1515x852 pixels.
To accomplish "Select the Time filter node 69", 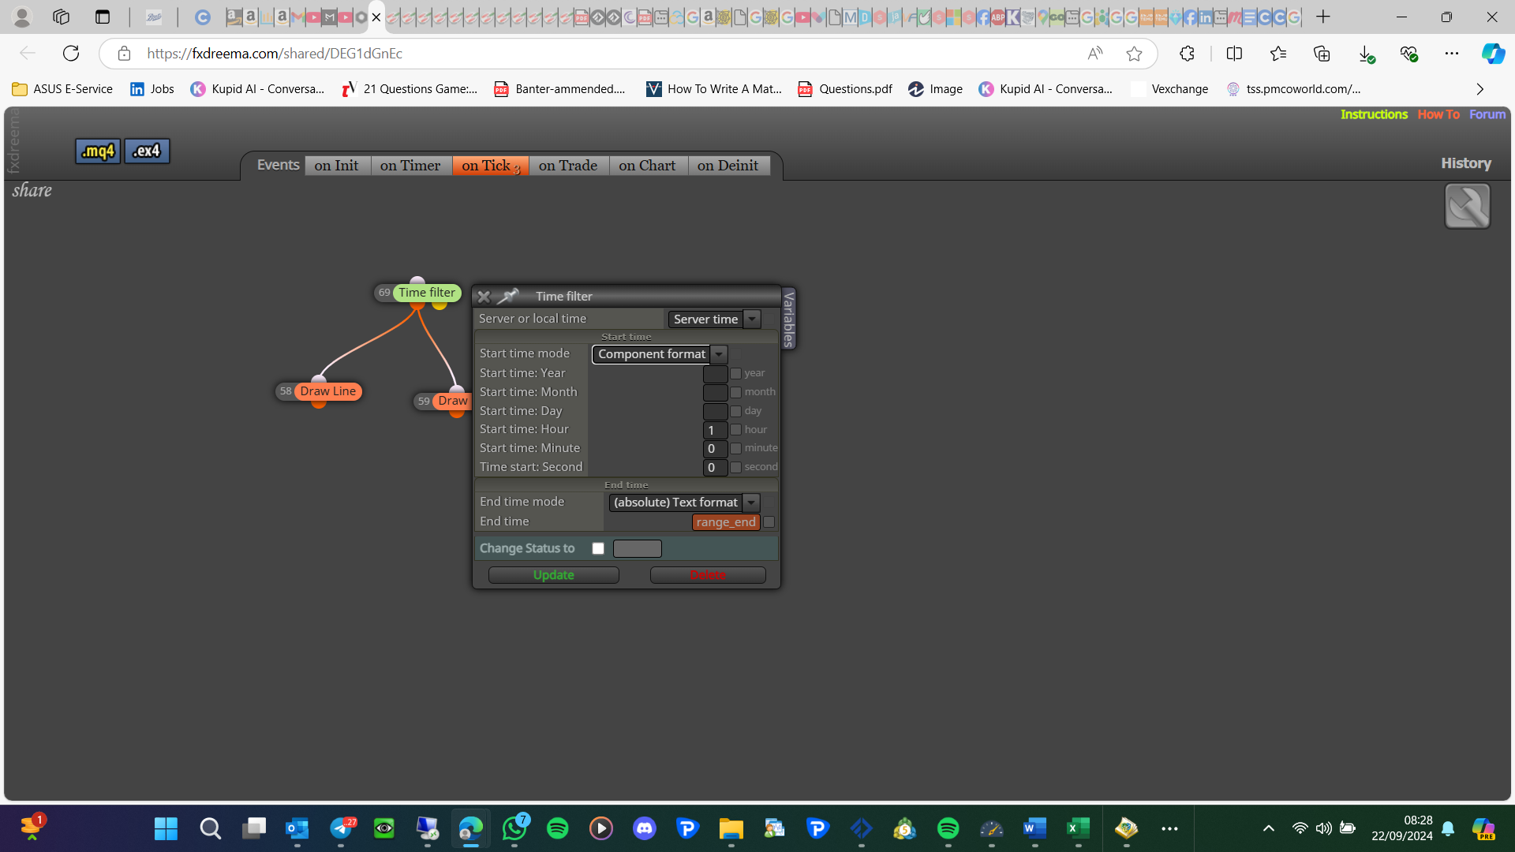I will tap(427, 293).
